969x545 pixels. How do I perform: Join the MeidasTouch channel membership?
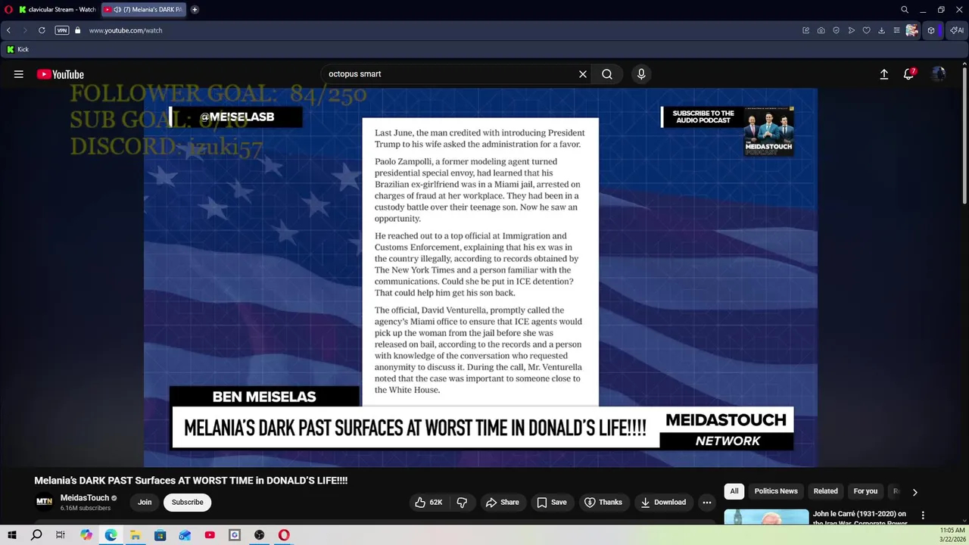coord(145,502)
